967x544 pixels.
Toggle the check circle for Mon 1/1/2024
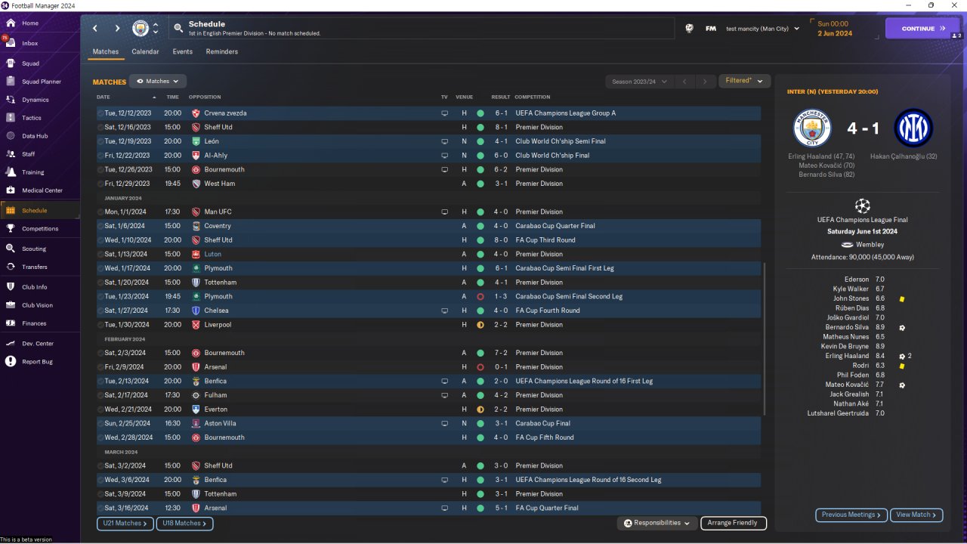tap(100, 212)
